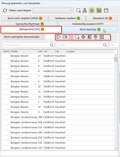Image resolution: width=120 pixels, height=157 pixels.
Task: Select the flask test icon
Action: click(85, 10)
